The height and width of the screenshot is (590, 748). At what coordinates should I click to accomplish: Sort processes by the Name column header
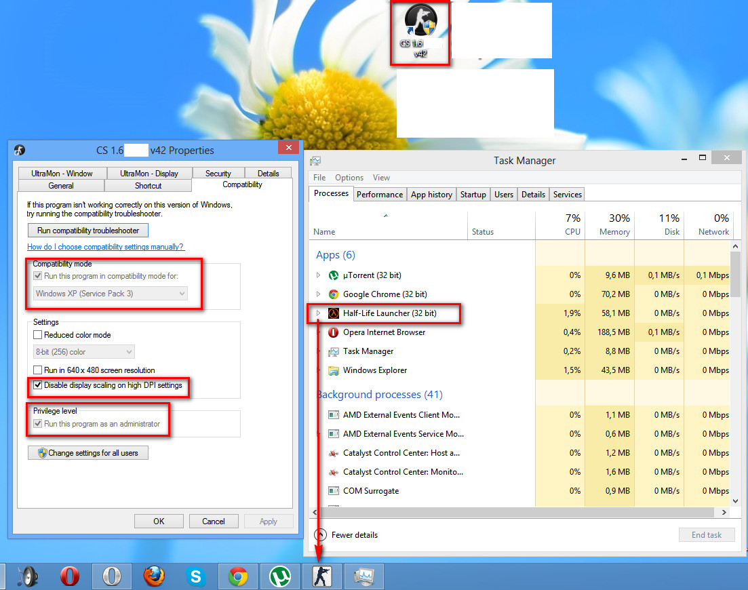389,224
